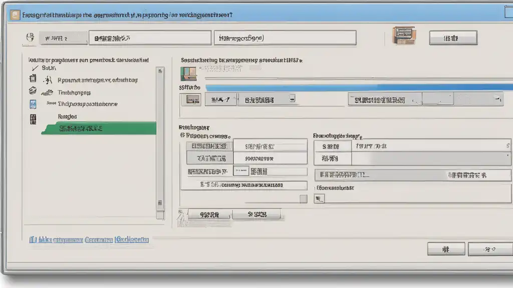Toggle the checkmark next to Satan item
Image resolution: width=513 pixels, height=288 pixels.
pyautogui.click(x=35, y=68)
